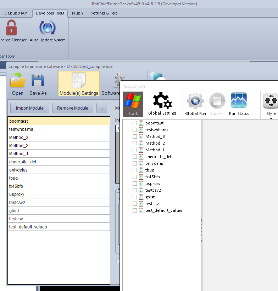
Task: Tick the test_default_values checkbox
Action: [x=135, y=210]
